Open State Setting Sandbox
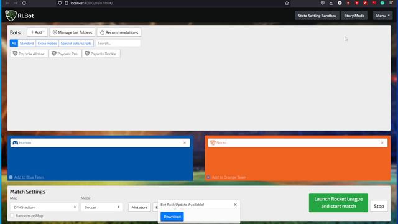Image resolution: width=398 pixels, height=224 pixels. coord(317,16)
